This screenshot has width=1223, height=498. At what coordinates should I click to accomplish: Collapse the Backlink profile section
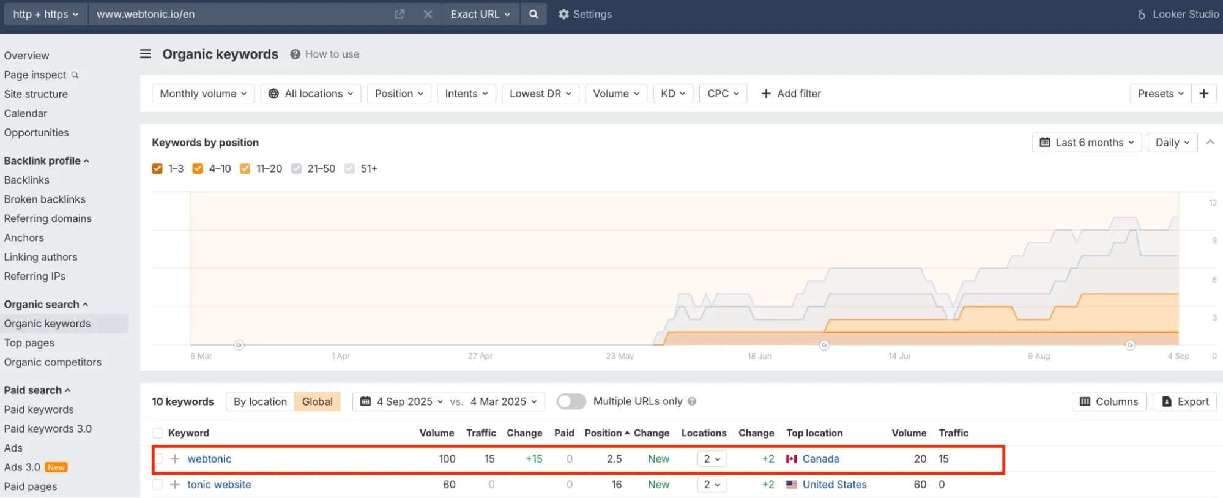[x=46, y=160]
